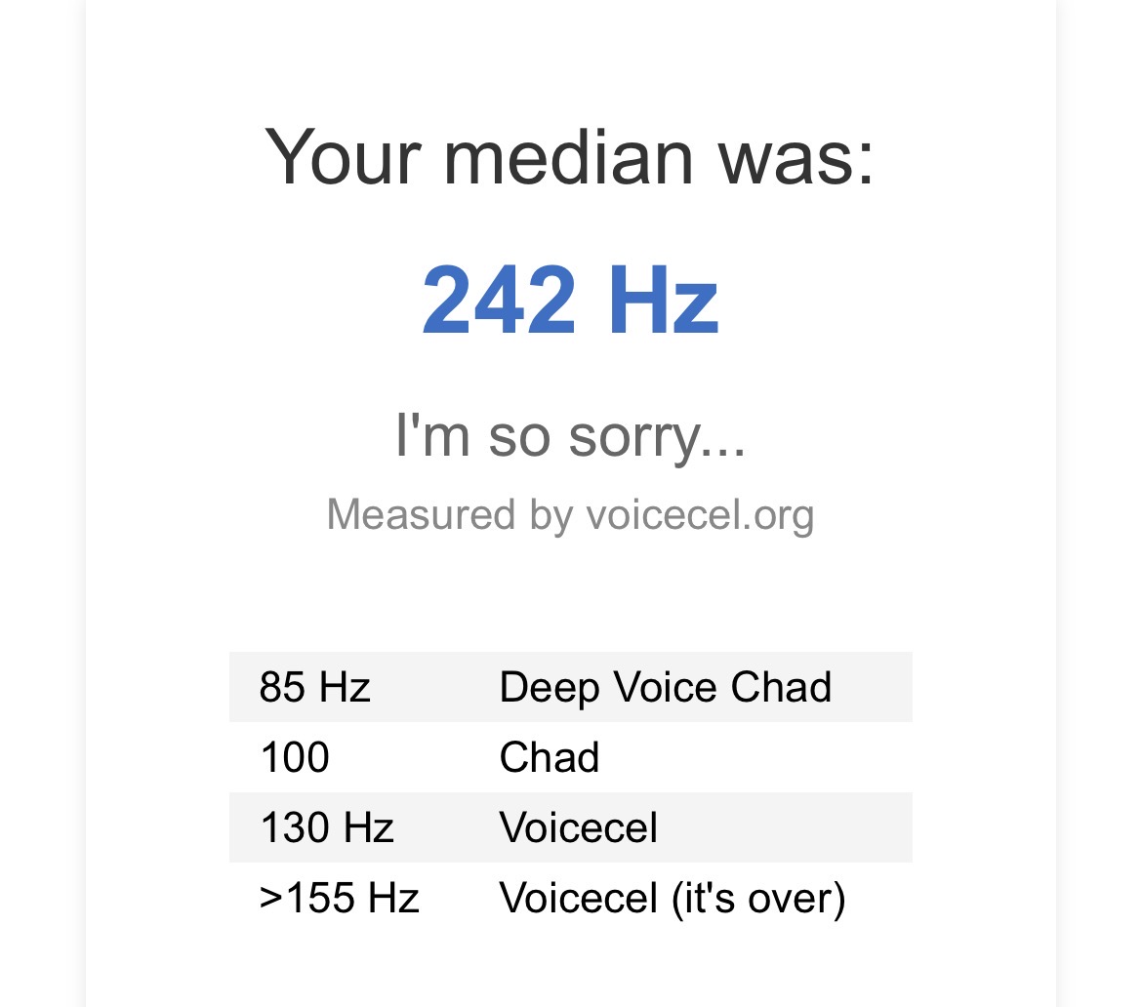Select the 'Deep Voice Chad' label

click(x=665, y=688)
